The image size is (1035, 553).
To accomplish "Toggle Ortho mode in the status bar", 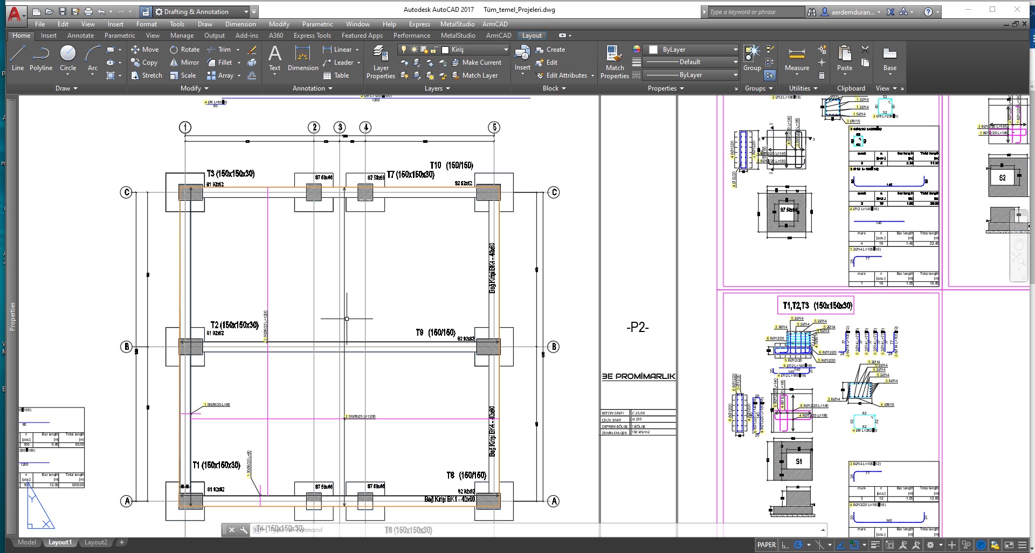I will click(785, 545).
